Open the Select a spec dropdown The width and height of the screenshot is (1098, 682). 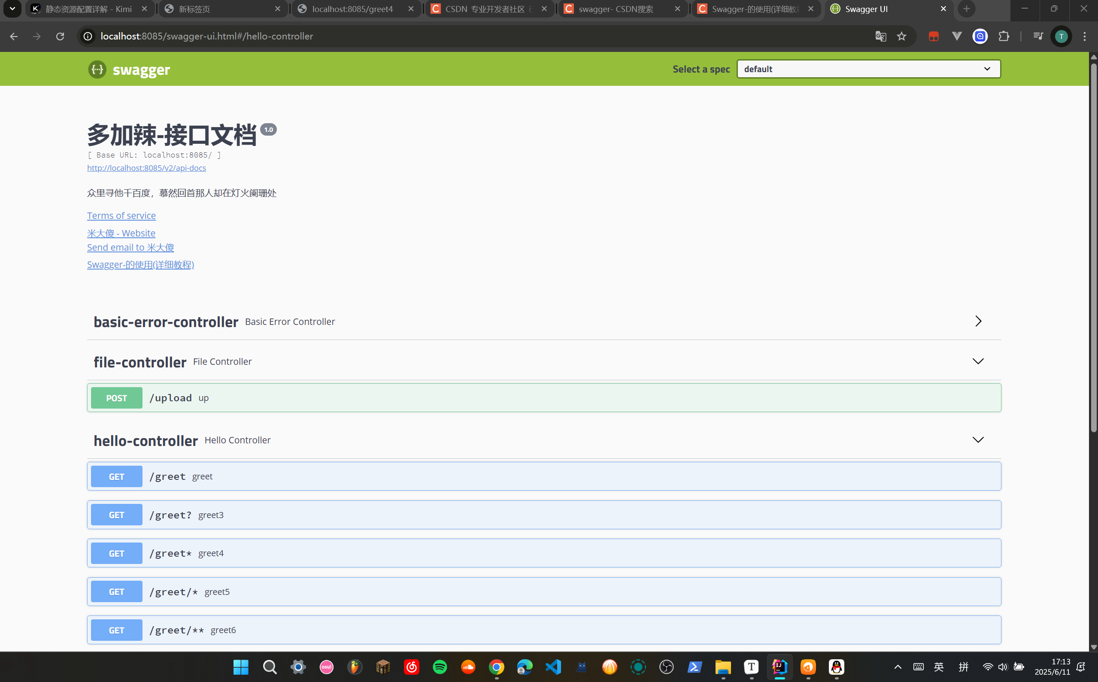pos(868,69)
